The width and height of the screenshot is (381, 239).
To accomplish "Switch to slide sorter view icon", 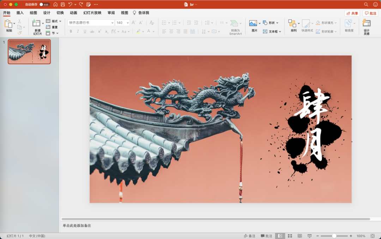I will pos(290,236).
